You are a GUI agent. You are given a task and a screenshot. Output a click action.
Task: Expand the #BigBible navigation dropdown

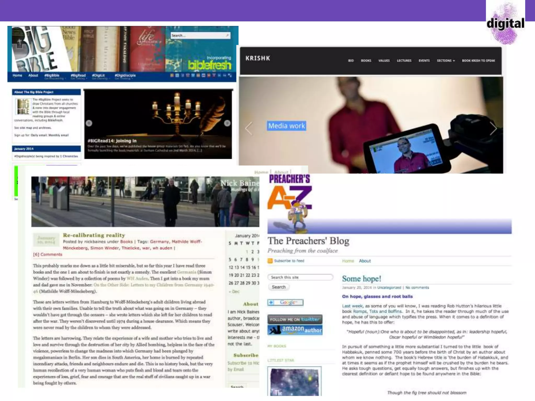pos(52,75)
